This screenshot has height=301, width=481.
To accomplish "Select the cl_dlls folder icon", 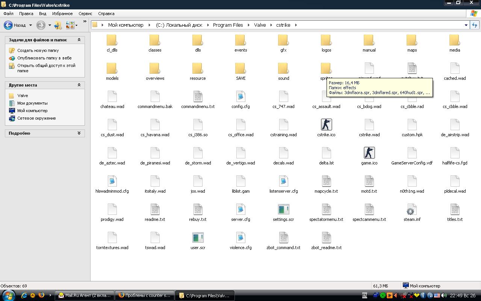I will pyautogui.click(x=112, y=40).
